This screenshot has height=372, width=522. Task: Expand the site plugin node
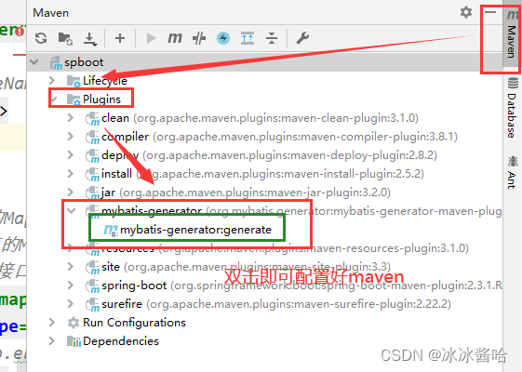point(70,267)
